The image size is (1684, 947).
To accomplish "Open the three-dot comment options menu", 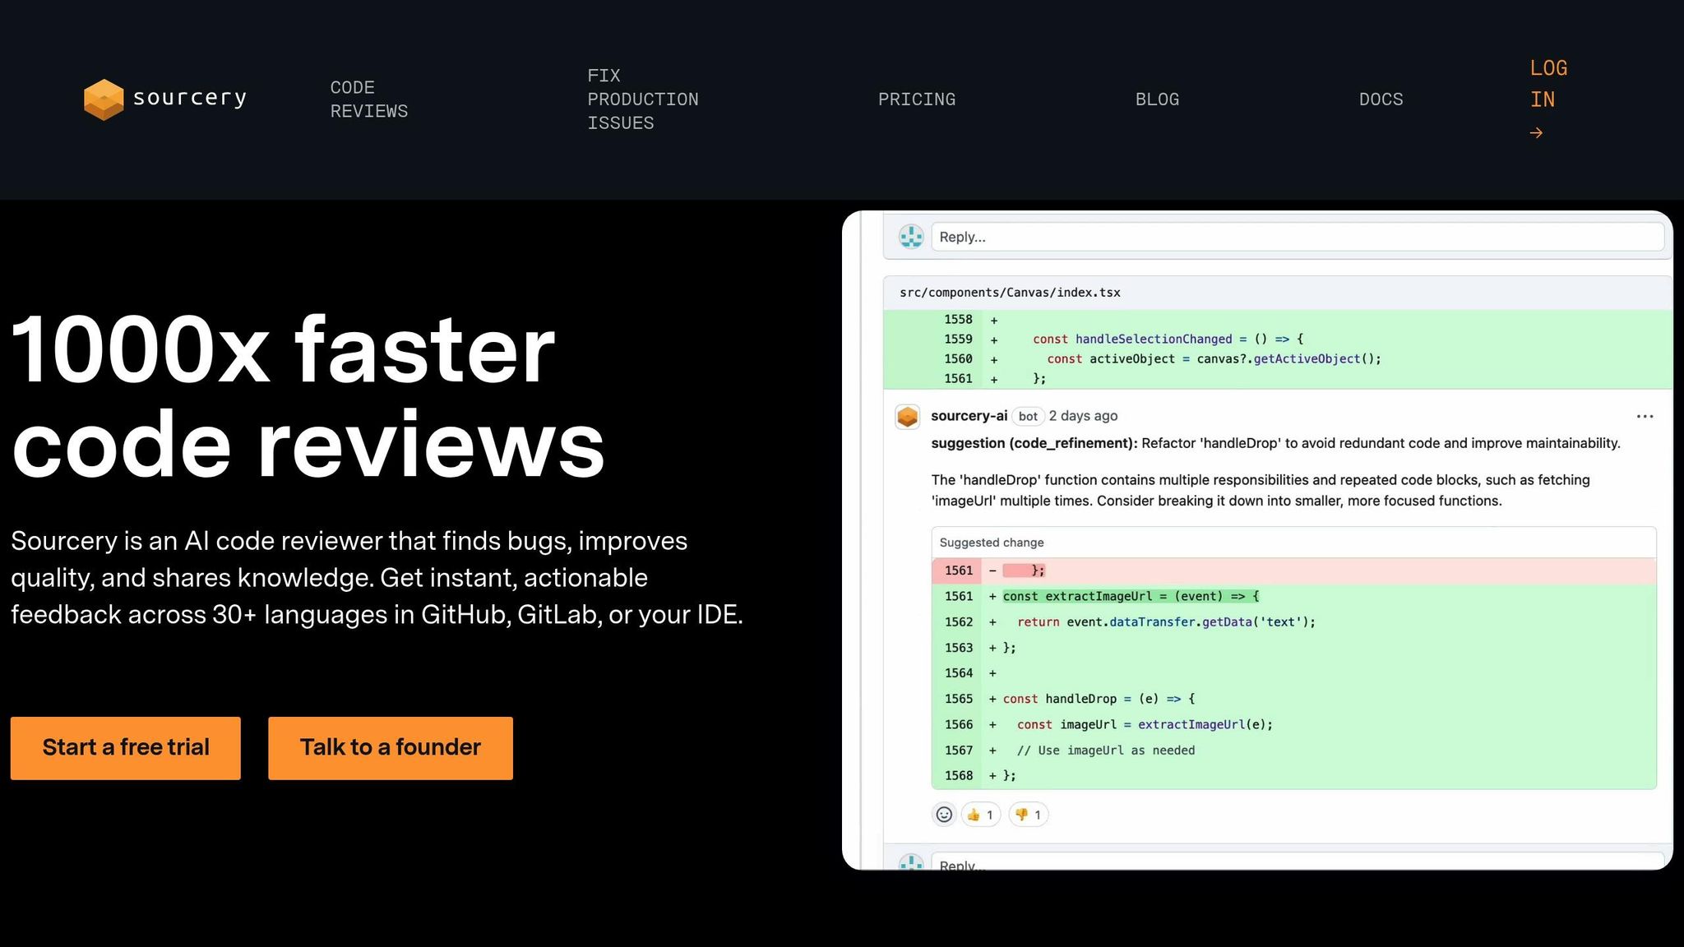I will pyautogui.click(x=1645, y=417).
